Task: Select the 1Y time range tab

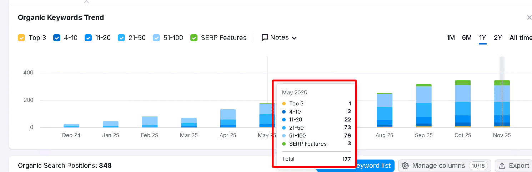Action: 483,38
